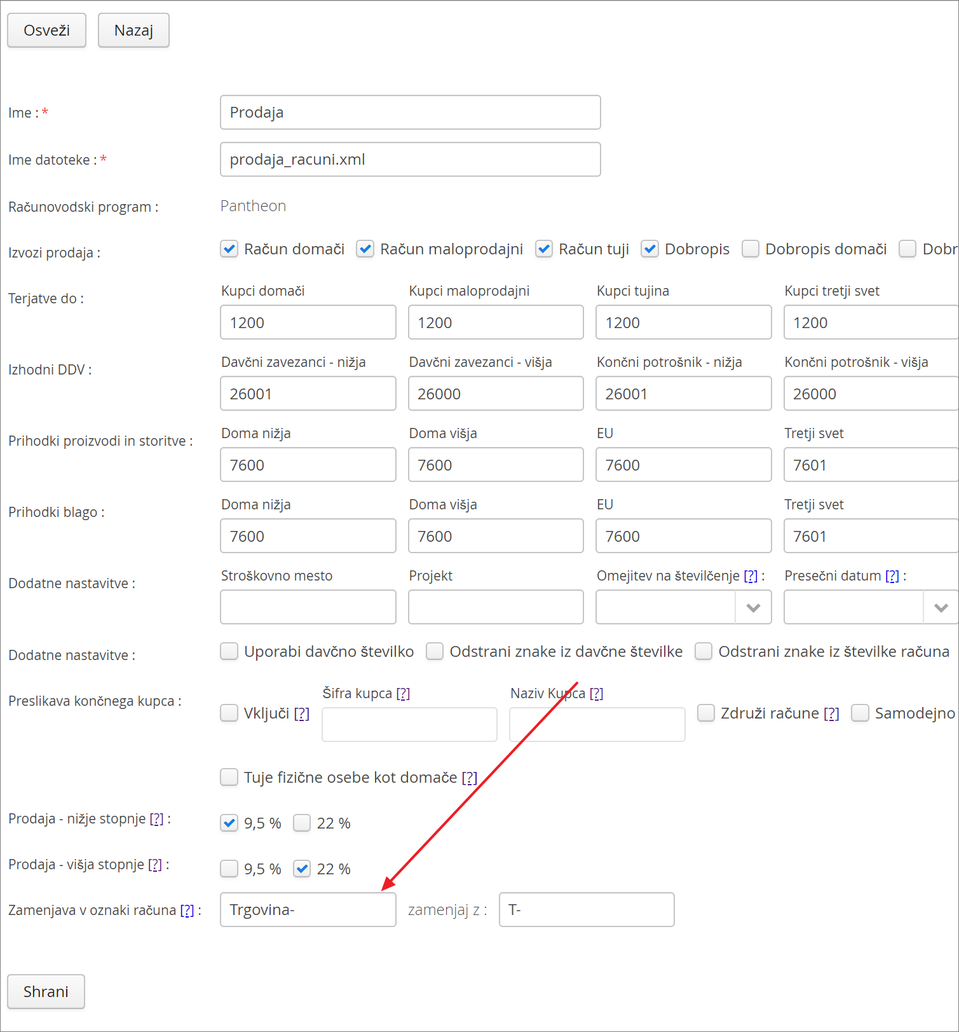Open the help mark for Združi račune
The height and width of the screenshot is (1032, 959).
(831, 714)
